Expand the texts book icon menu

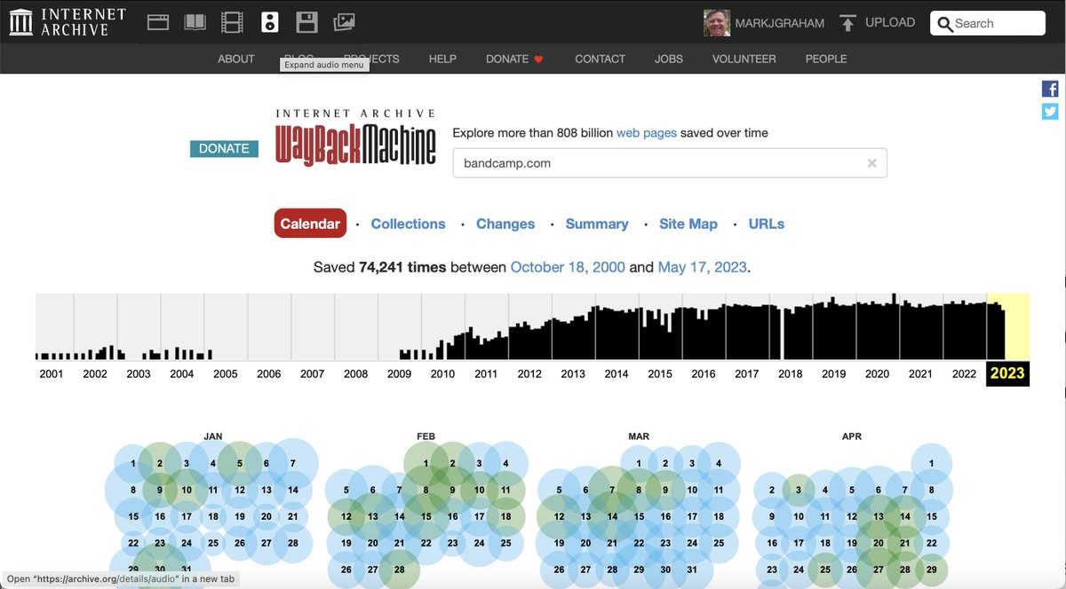[x=195, y=22]
